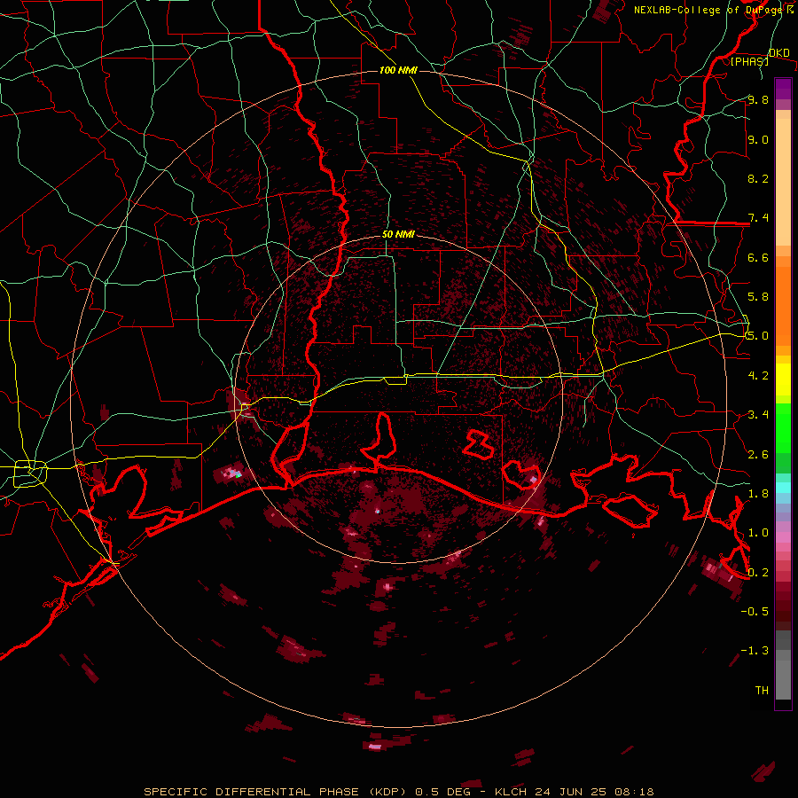The height and width of the screenshot is (798, 798).
Task: Select the 8.2 value on color scale
Action: point(758,178)
